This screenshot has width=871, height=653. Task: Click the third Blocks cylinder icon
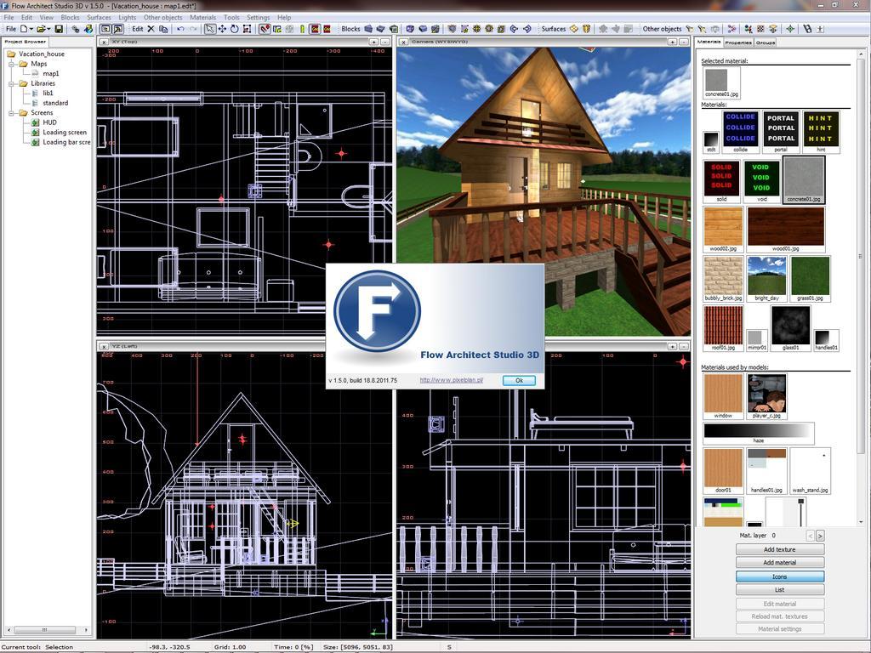click(x=394, y=29)
